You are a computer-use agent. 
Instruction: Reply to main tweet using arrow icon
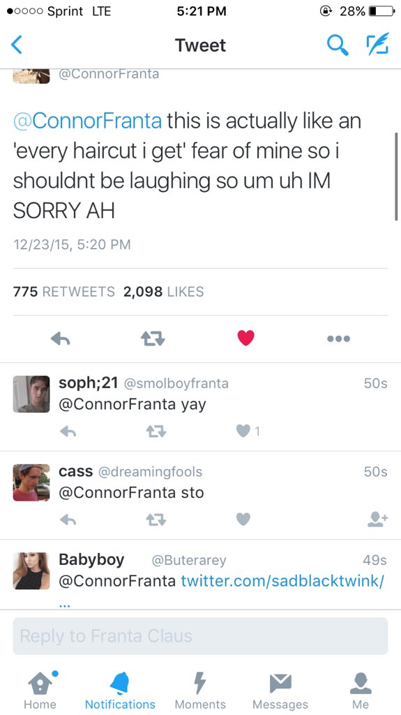coord(60,339)
